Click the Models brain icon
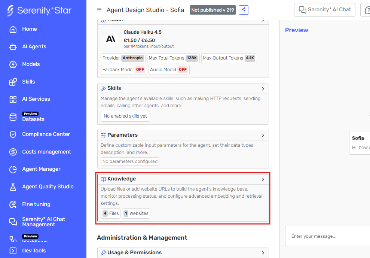Screen dimensions: 370x258 [13, 64]
